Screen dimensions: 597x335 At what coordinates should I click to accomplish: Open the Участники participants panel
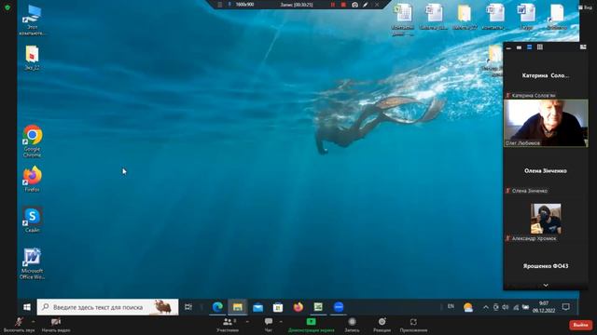[228, 325]
